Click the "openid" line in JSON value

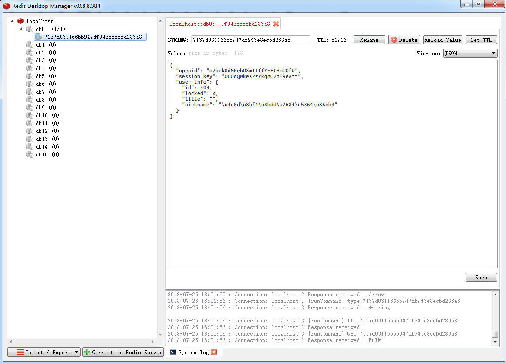[x=238, y=71]
